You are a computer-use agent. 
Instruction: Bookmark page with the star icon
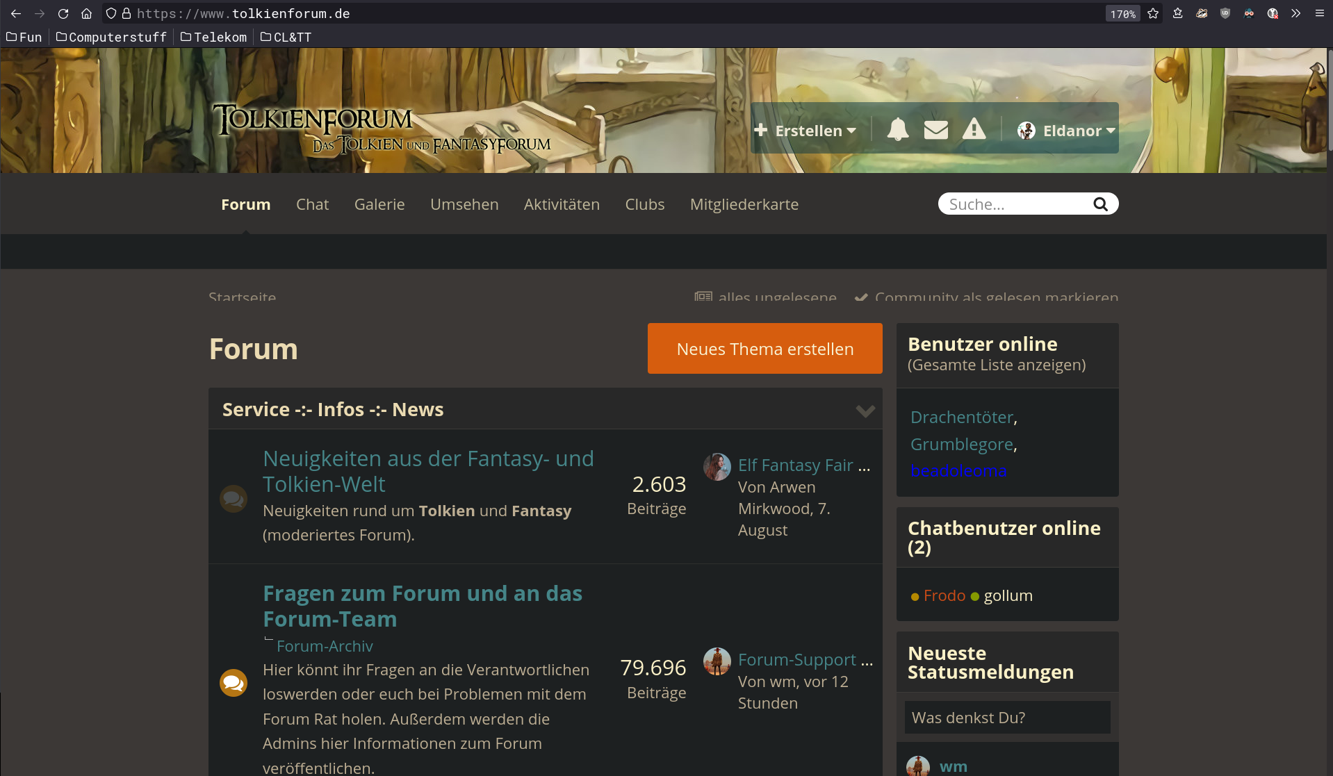(1153, 13)
